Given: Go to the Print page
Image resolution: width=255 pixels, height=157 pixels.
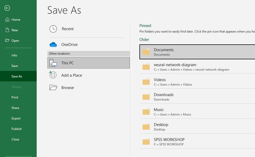Looking at the screenshot, I should (15, 97).
